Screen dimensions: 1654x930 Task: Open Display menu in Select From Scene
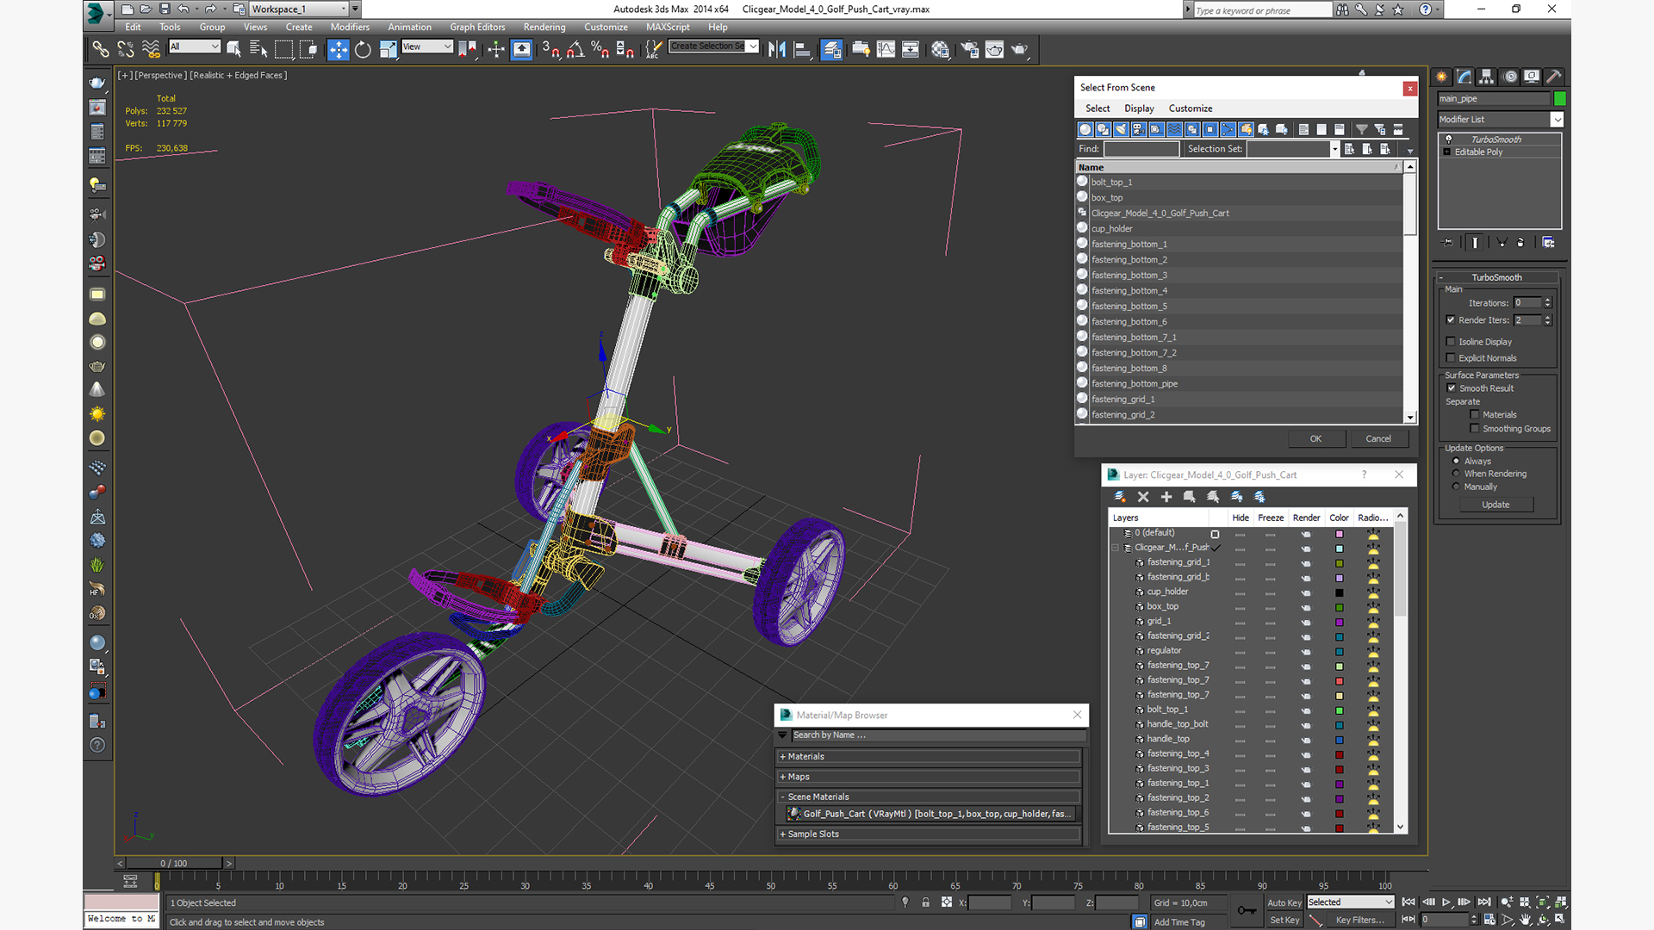tap(1138, 108)
